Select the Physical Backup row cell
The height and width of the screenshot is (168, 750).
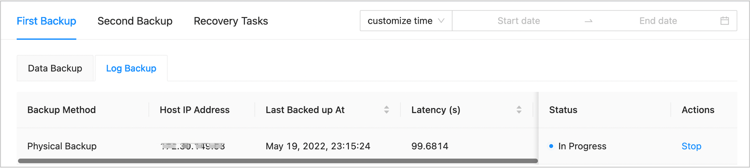pos(62,146)
